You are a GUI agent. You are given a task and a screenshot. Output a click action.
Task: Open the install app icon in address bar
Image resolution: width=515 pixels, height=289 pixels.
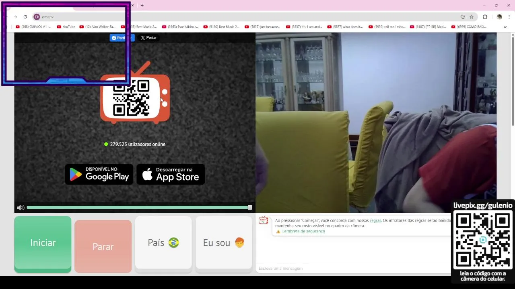pos(463,17)
